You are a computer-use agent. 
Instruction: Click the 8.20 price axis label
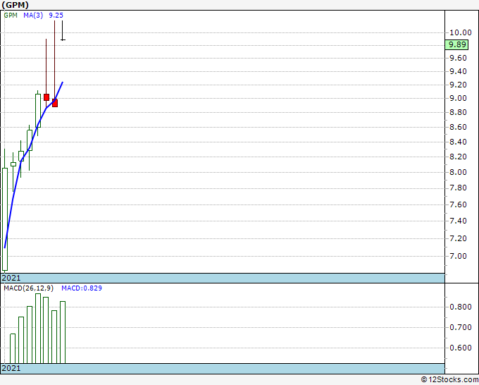tap(458, 157)
